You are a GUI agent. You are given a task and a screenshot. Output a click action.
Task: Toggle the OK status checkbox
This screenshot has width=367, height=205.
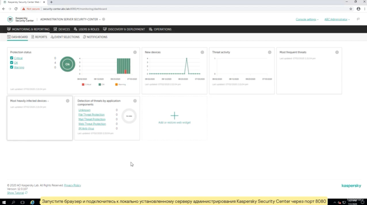click(11, 63)
